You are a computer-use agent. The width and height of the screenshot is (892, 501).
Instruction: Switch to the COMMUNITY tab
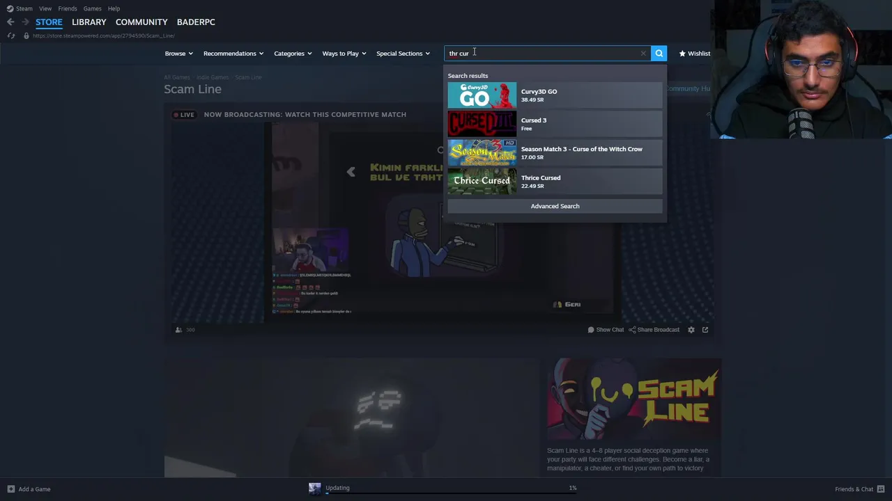pos(141,22)
